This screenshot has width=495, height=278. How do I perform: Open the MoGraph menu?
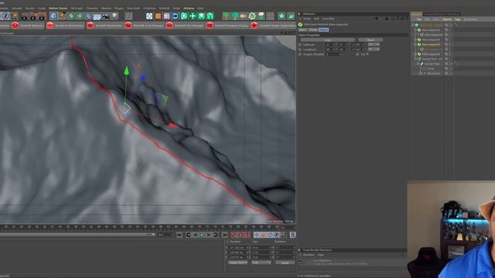tap(77, 8)
